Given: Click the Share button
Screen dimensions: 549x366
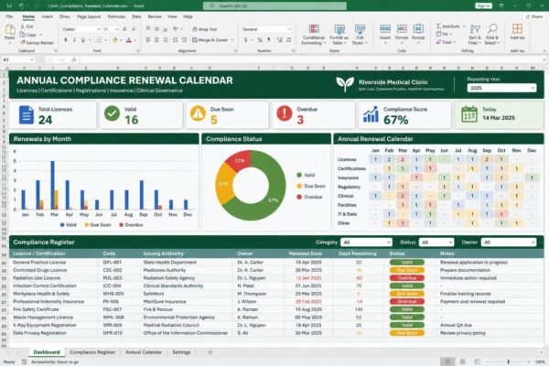Looking at the screenshot, I should [x=534, y=16].
